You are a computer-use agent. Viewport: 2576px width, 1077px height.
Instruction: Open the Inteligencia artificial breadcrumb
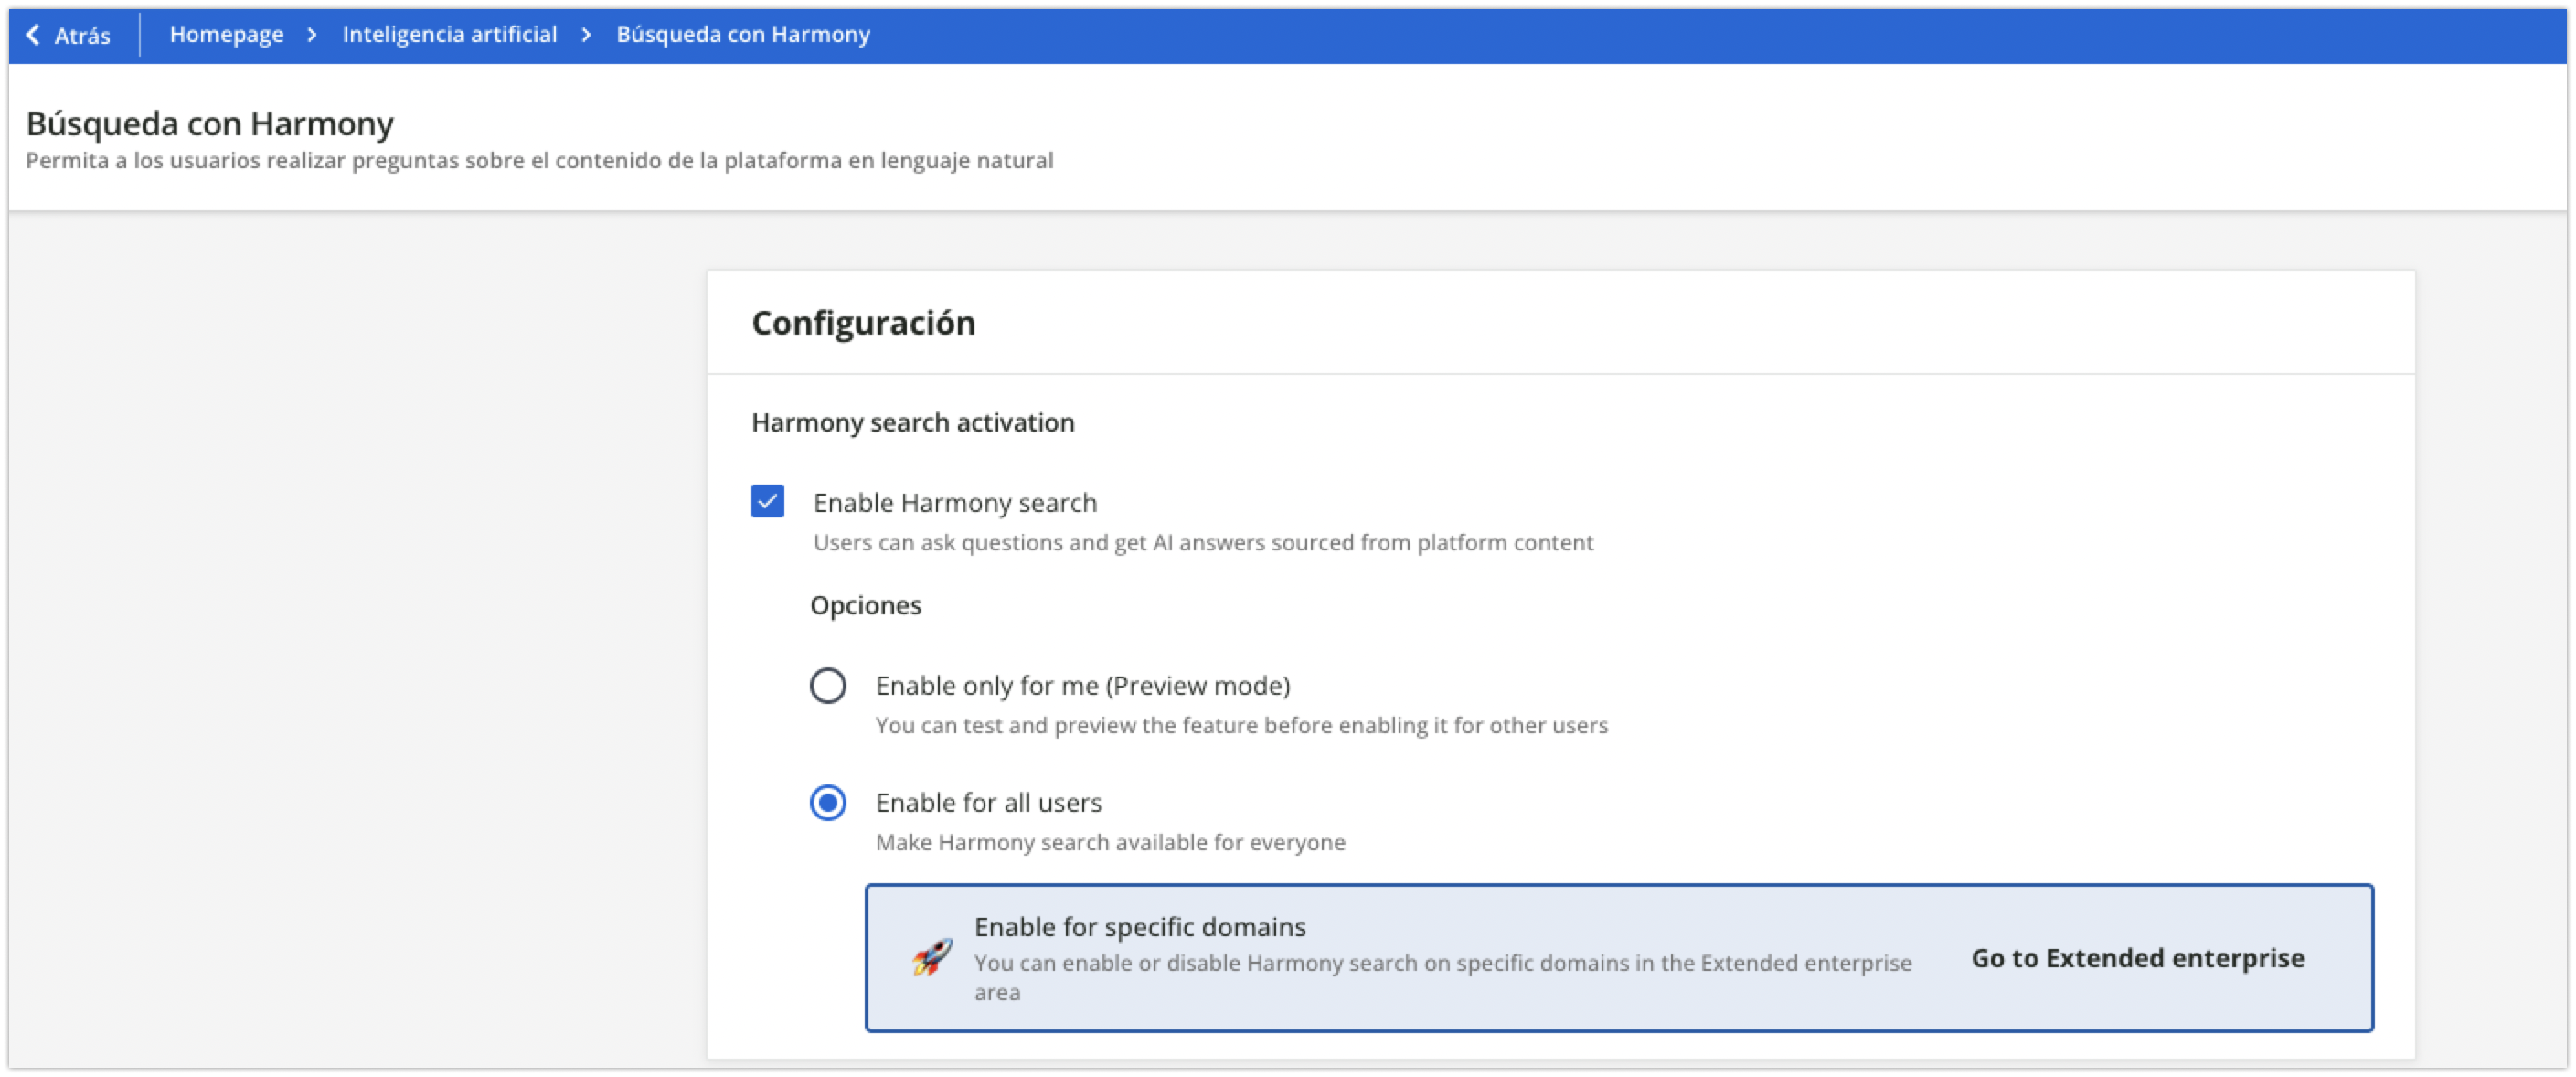coord(449,35)
